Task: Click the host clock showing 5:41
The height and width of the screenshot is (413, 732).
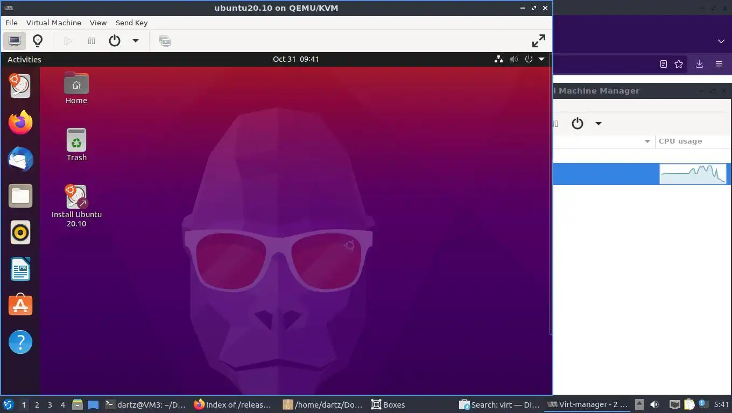Action: click(x=721, y=404)
